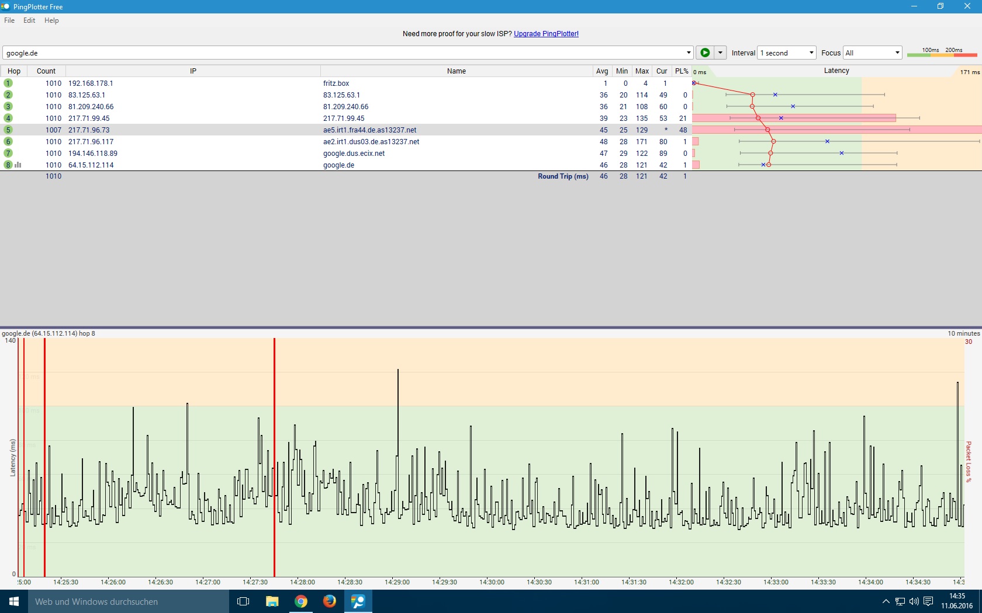Image resolution: width=982 pixels, height=613 pixels.
Task: Click the Latency graph column header
Action: (836, 71)
